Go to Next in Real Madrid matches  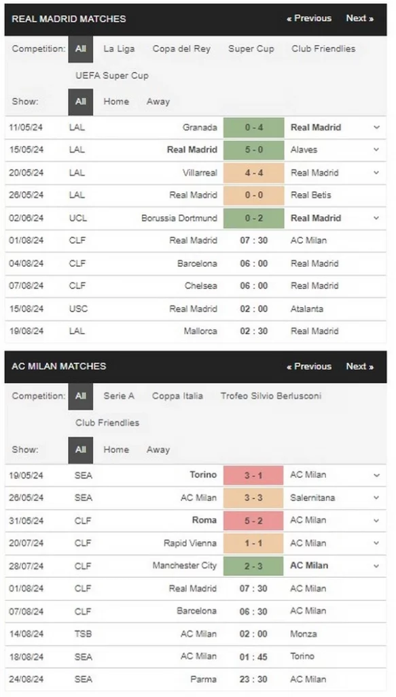(x=359, y=18)
